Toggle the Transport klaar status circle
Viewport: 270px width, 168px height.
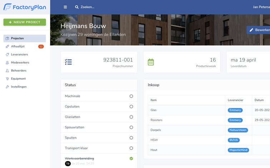131,148
